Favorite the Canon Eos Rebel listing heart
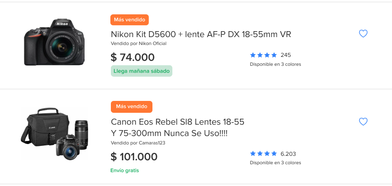 click(363, 122)
